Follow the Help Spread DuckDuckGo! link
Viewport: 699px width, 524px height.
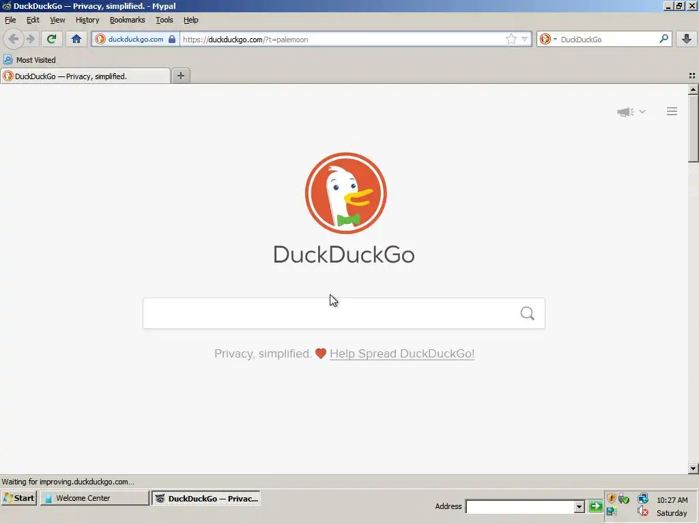pos(401,353)
